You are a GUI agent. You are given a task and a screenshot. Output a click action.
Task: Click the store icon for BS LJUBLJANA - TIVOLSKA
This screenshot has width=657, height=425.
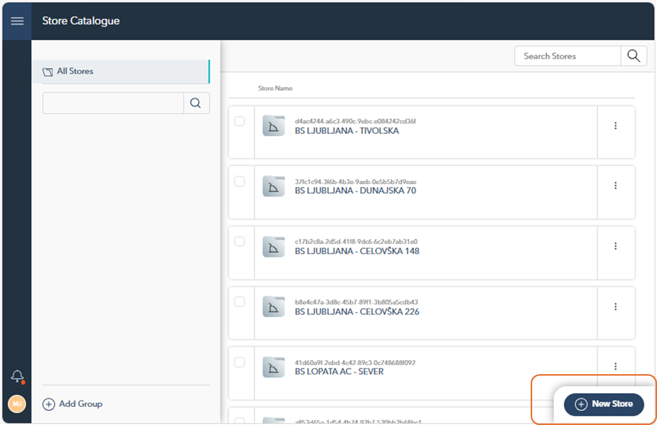point(274,126)
